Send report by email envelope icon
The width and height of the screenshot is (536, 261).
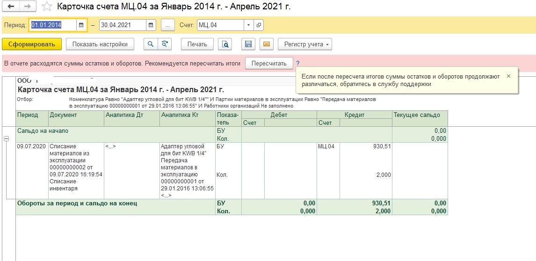(267, 44)
